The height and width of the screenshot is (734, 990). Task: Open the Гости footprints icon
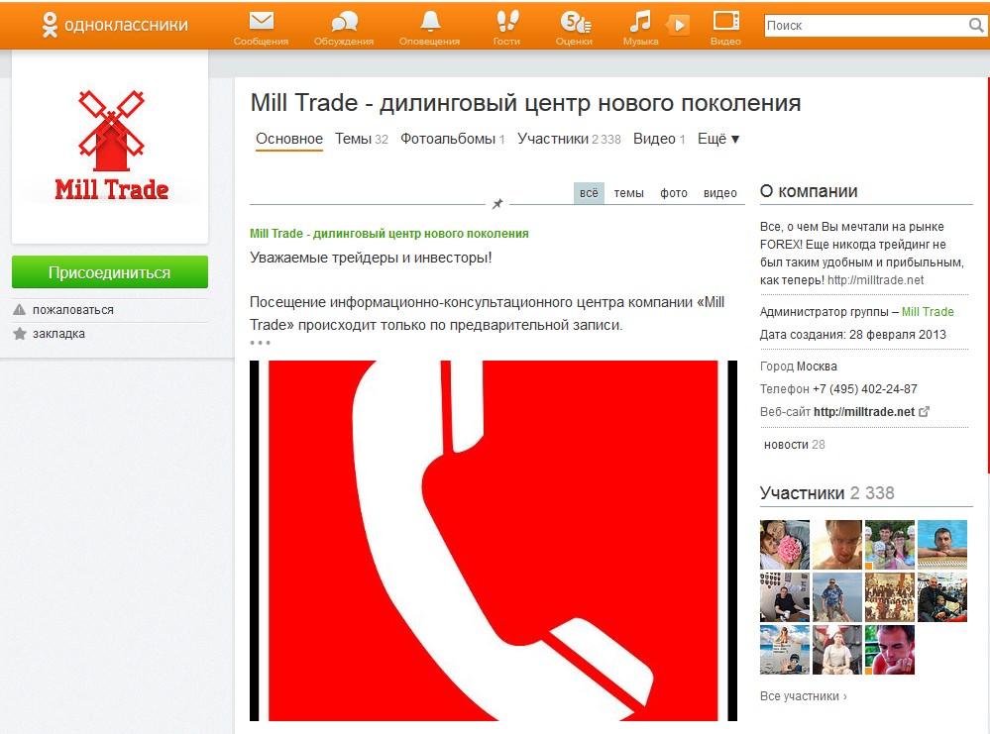507,22
